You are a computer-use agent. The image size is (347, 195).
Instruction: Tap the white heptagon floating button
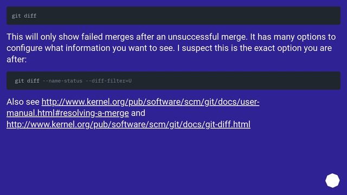point(332,180)
